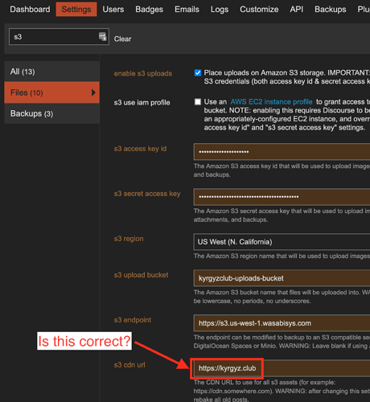Select the Settings tab
This screenshot has height=402, width=370.
point(76,10)
